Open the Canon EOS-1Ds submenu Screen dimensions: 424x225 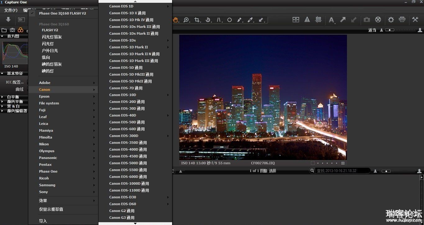pos(135,40)
